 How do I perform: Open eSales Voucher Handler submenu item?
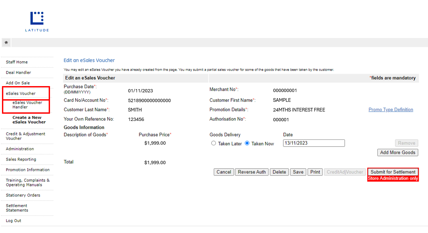click(27, 105)
